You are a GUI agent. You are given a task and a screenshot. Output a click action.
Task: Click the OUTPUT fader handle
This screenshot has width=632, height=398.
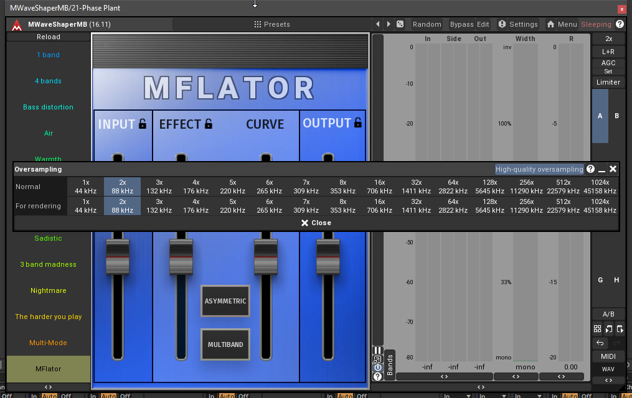tap(328, 257)
